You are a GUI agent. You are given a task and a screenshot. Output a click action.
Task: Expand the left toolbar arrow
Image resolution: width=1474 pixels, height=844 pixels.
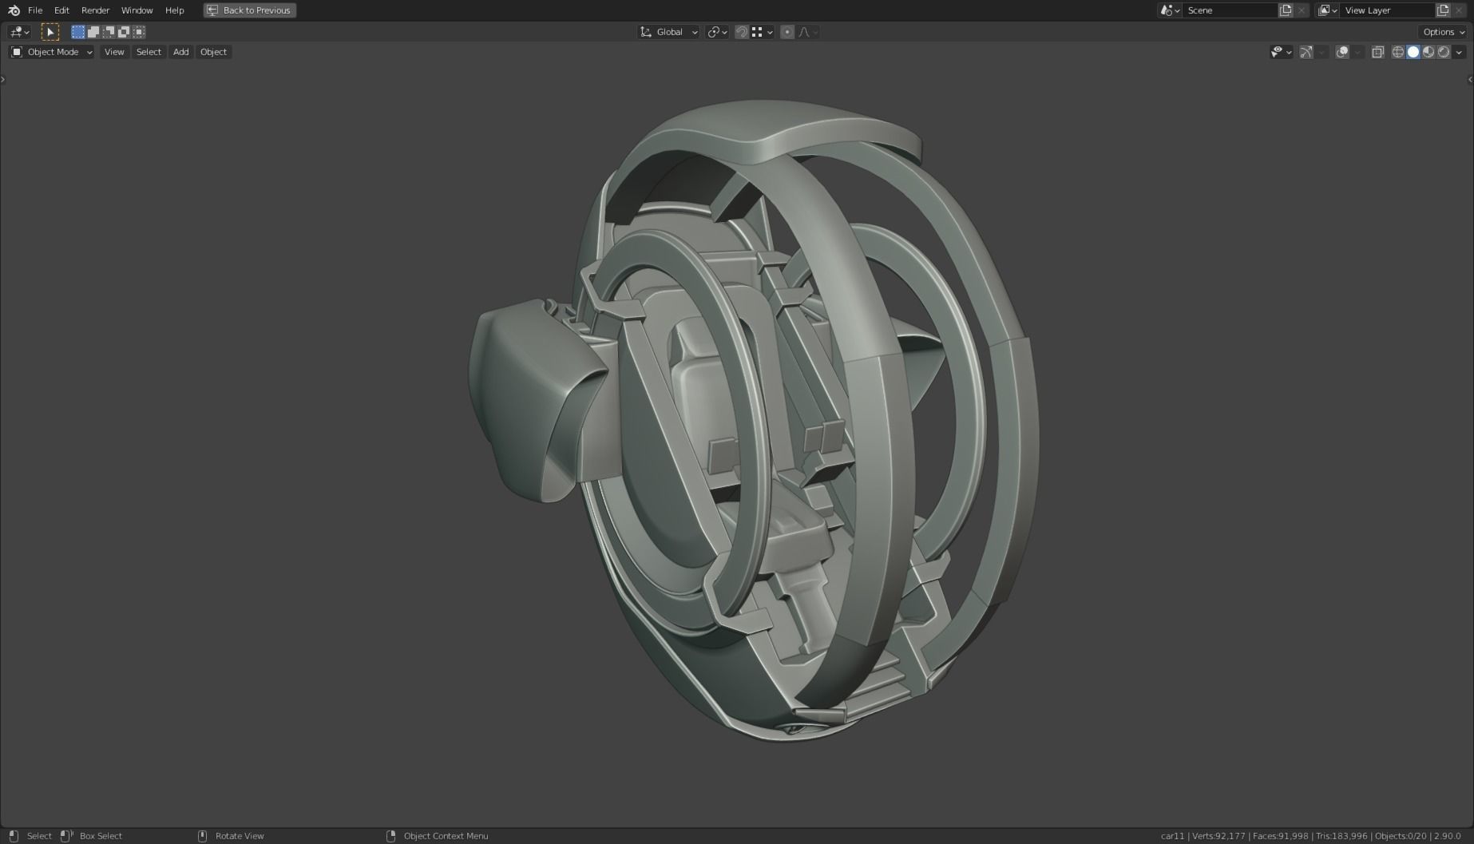coord(3,79)
